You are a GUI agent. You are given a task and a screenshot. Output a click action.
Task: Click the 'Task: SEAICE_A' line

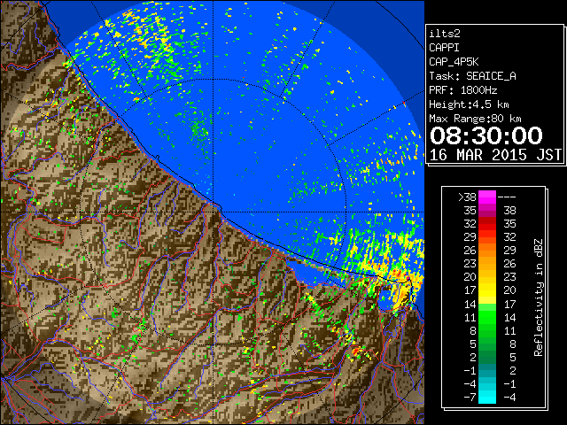click(472, 76)
